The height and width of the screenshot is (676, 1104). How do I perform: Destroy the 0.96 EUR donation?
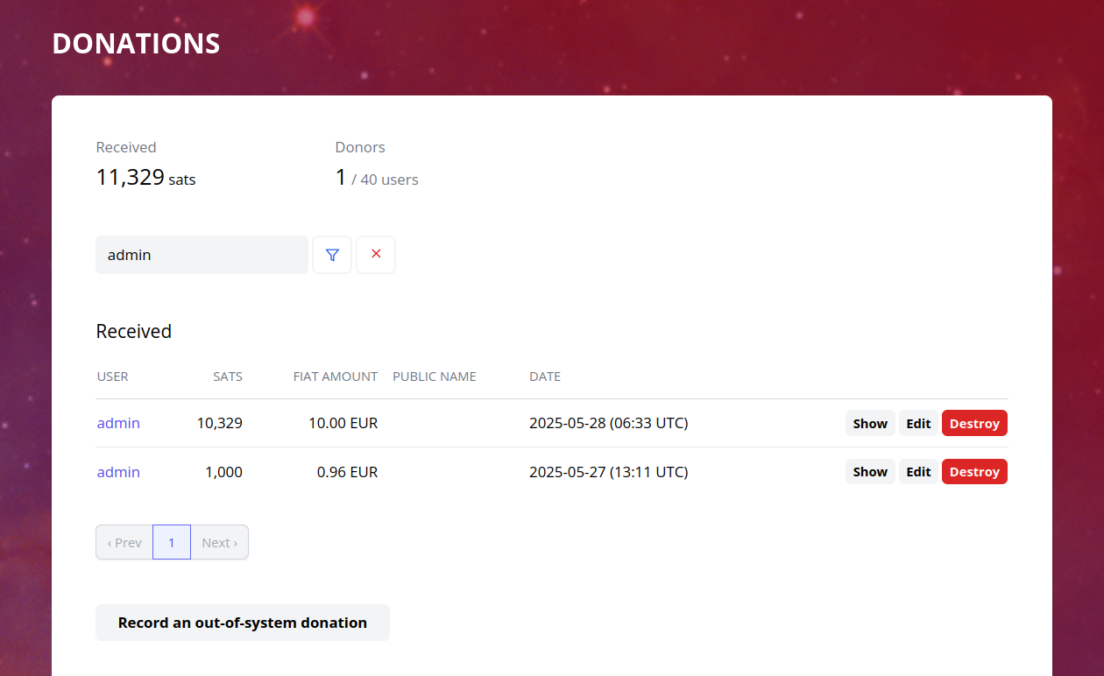(x=974, y=472)
